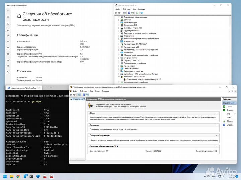The height and width of the screenshot is (180, 241).
Task: Expand Процессоры node in Device Manager
Action: (x=119, y=66)
